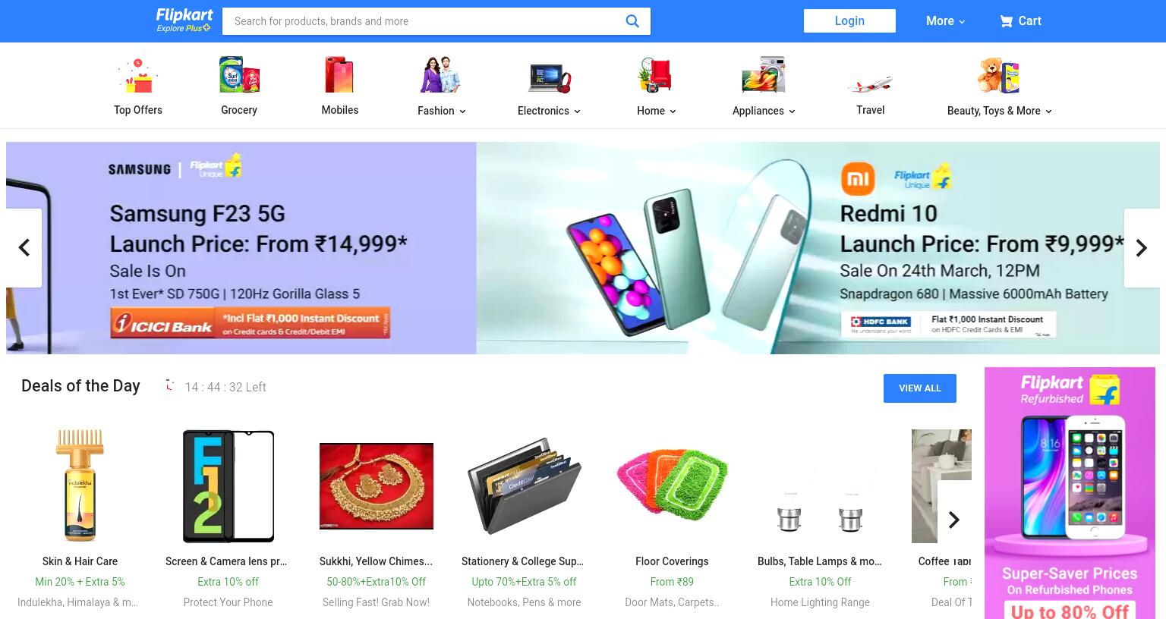
Task: Open the Mobiles category icon
Action: coord(339,75)
